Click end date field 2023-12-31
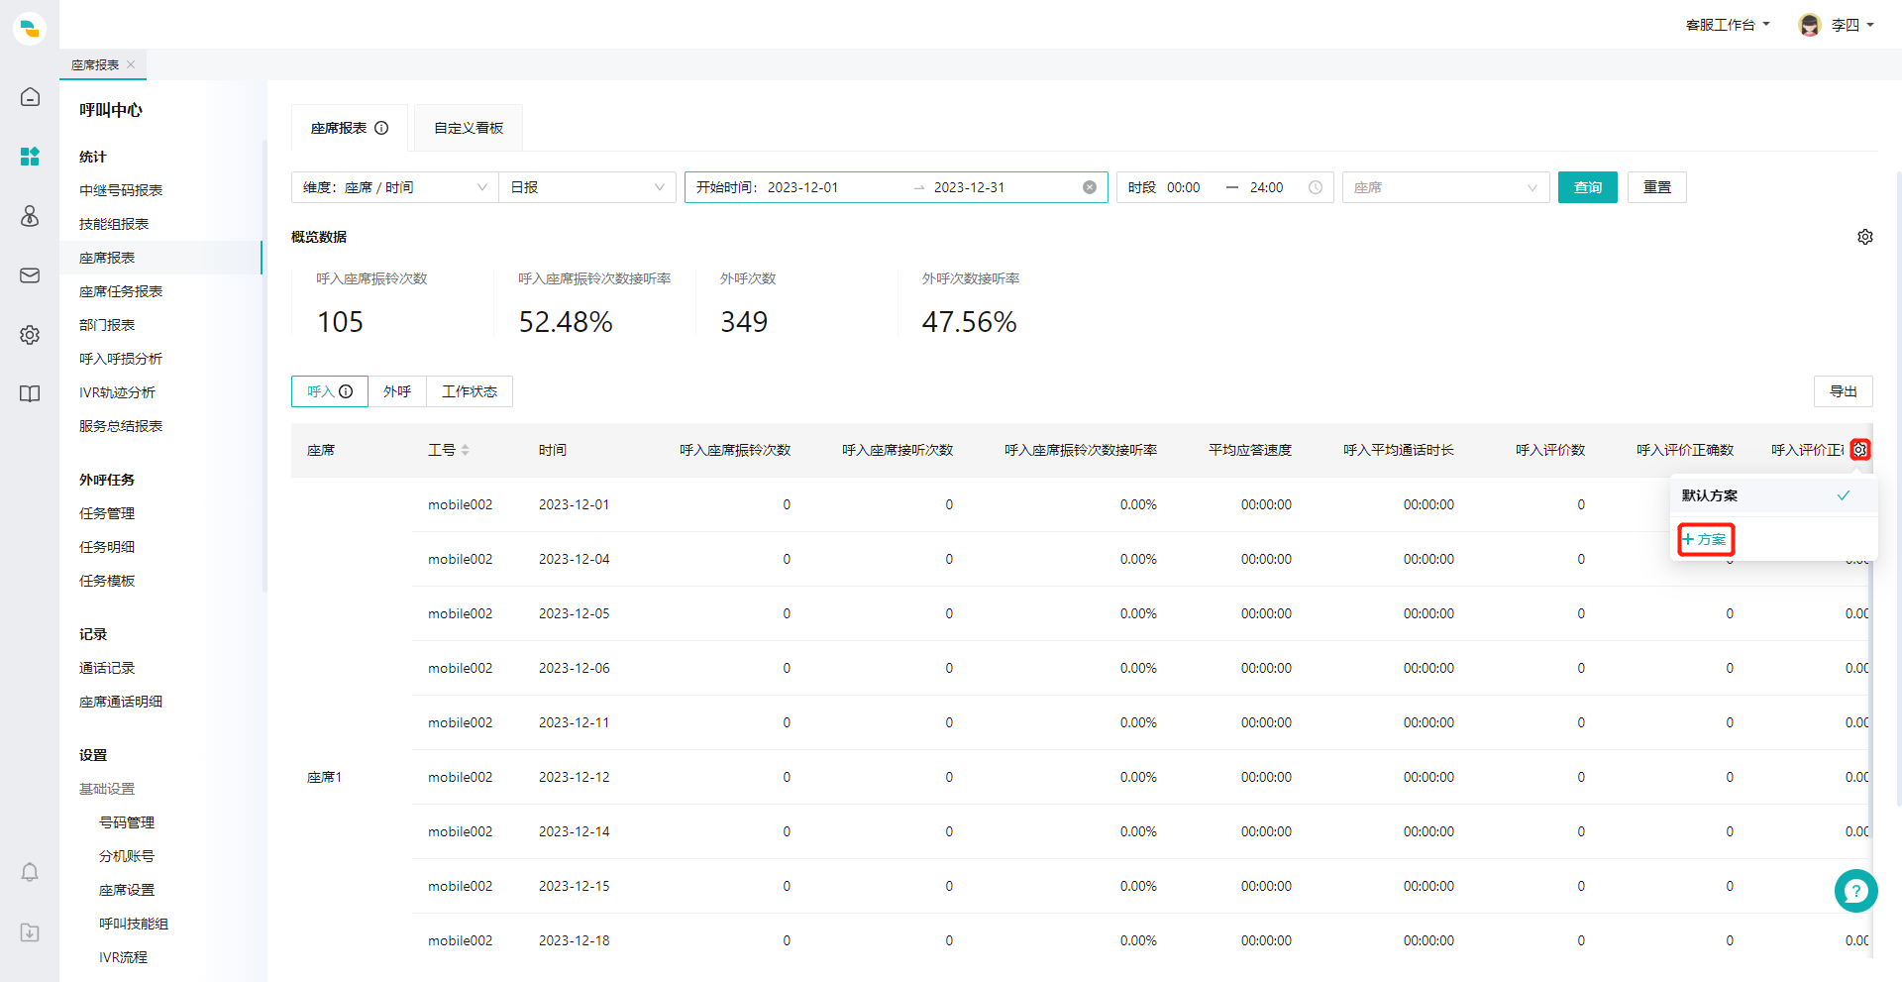 [x=969, y=187]
